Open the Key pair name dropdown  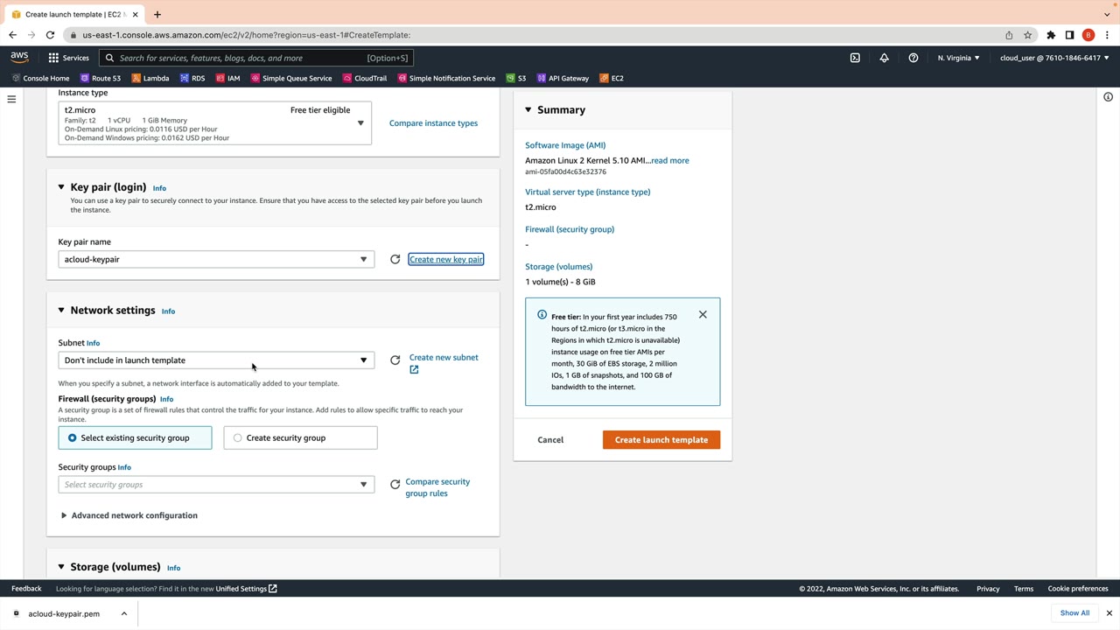(216, 259)
